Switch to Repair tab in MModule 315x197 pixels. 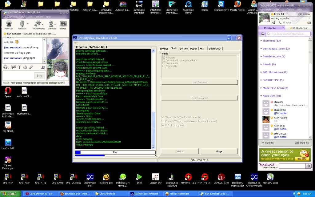click(x=194, y=49)
